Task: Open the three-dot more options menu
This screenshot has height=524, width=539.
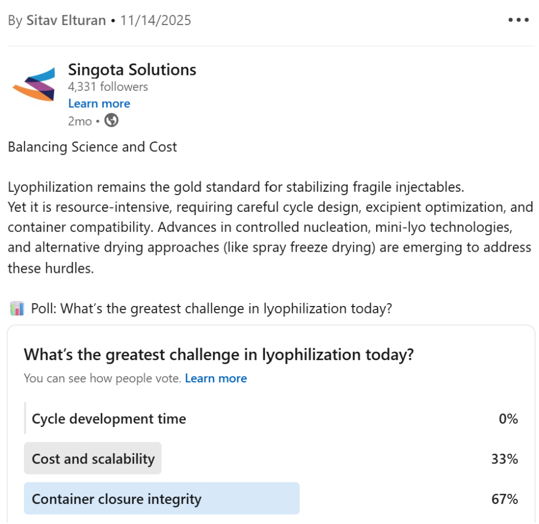Action: click(x=518, y=20)
